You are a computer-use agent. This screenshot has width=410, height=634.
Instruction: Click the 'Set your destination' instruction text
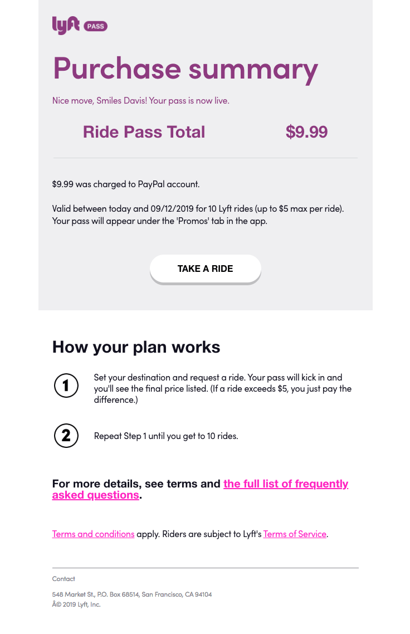click(223, 388)
